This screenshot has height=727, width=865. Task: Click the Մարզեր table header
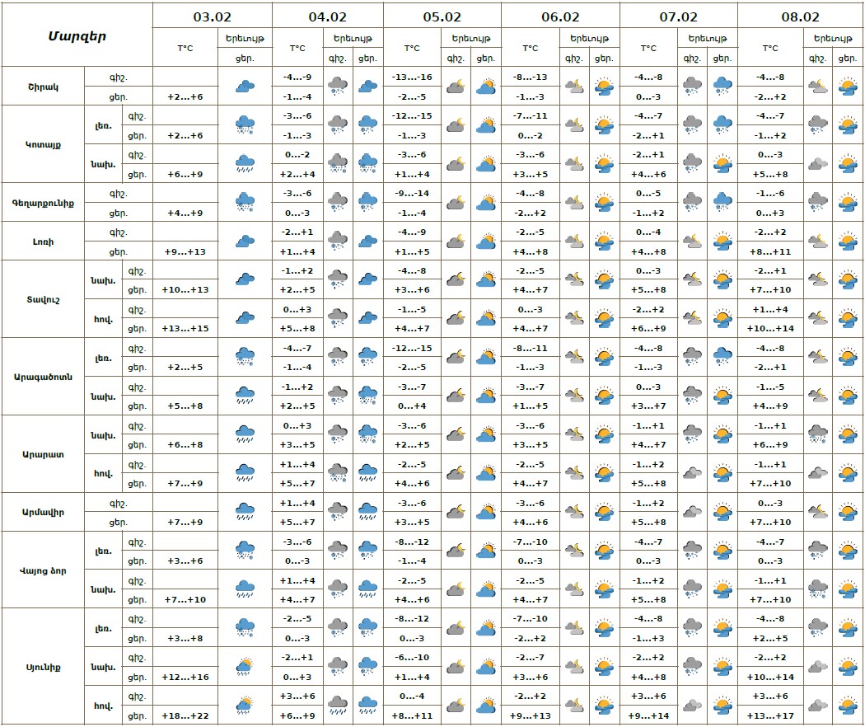[77, 35]
